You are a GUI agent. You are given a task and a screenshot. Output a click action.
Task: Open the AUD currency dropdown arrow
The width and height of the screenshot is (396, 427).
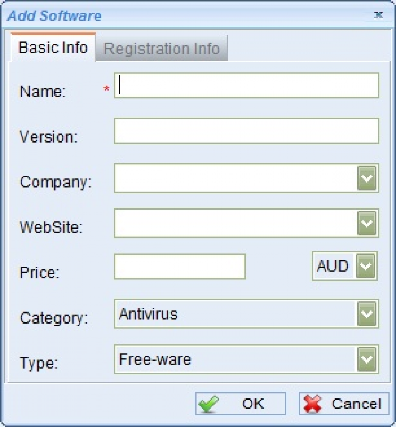coord(365,266)
